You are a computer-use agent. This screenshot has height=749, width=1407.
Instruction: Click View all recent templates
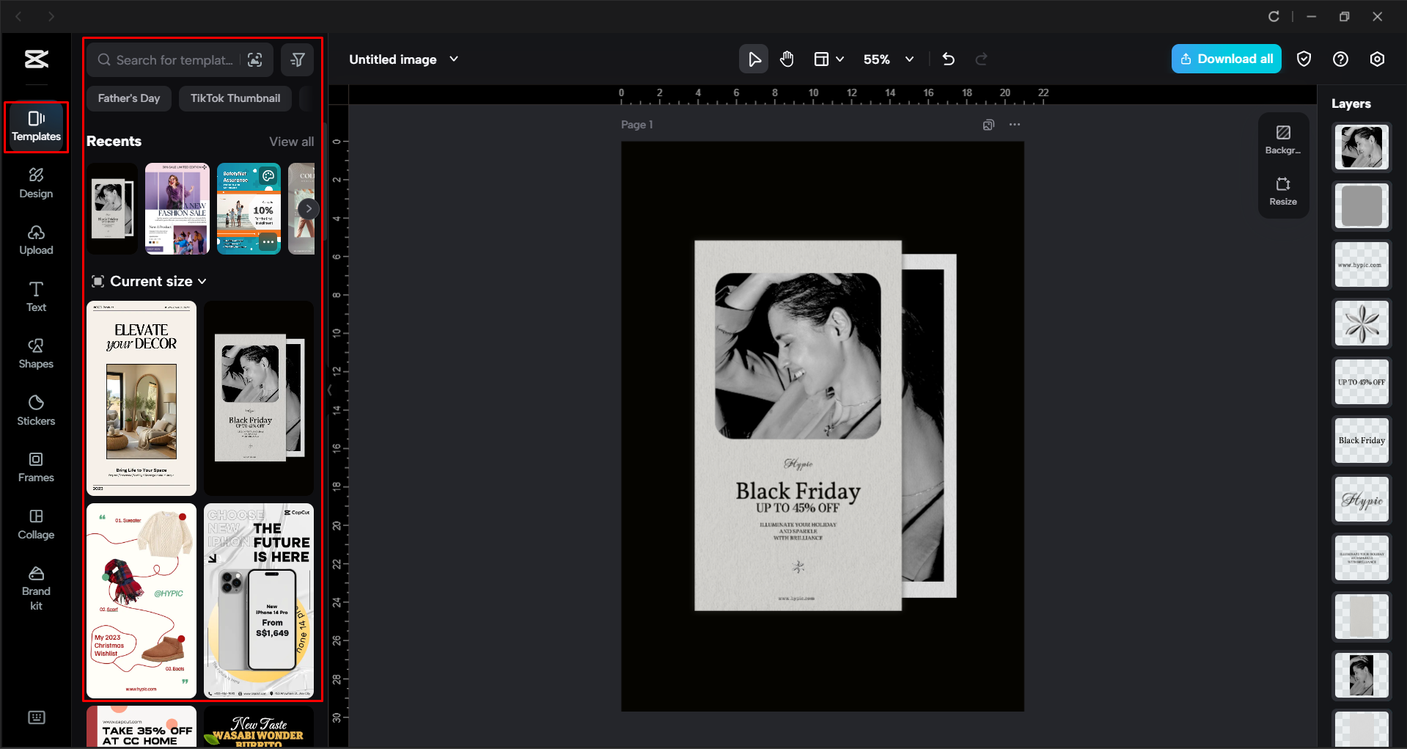coord(291,141)
